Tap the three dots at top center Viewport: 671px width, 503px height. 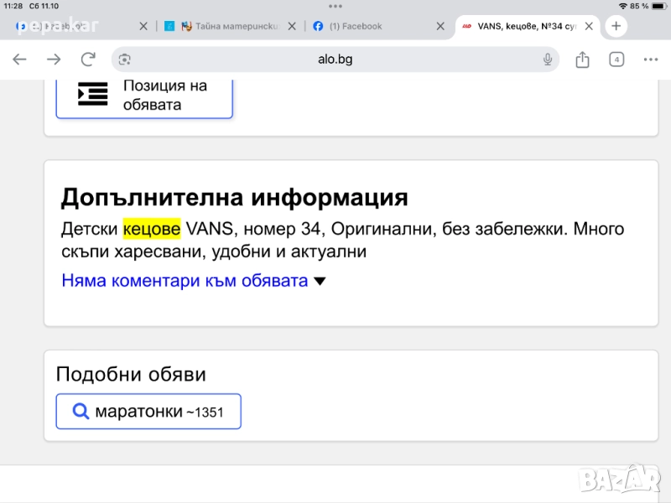(x=335, y=6)
